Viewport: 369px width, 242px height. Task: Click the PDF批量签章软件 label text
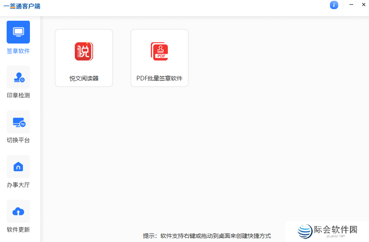(x=160, y=78)
